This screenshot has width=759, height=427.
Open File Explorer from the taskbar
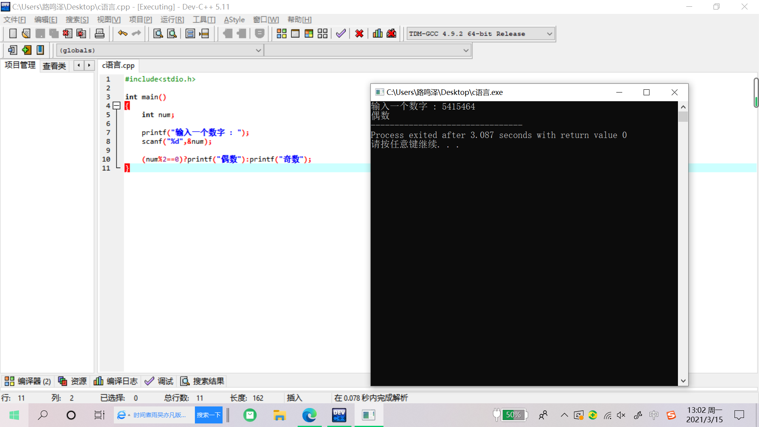(x=279, y=415)
